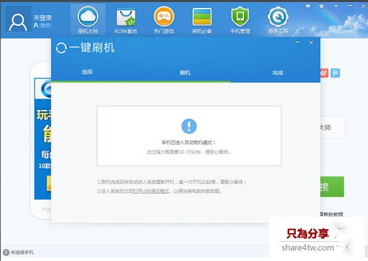Close the main window
Screen dimensions: 368x261
363,6
